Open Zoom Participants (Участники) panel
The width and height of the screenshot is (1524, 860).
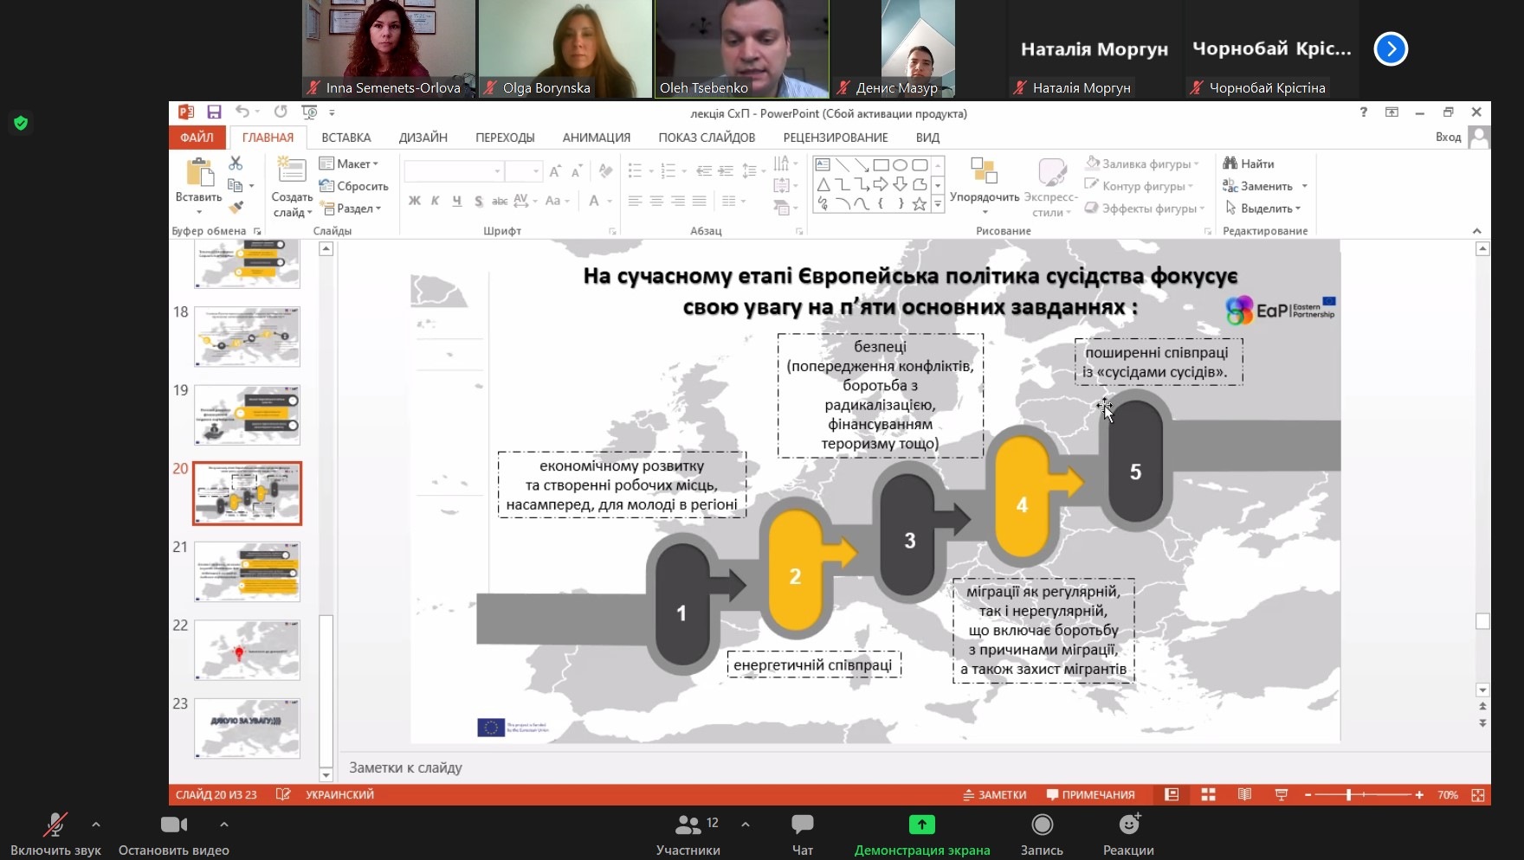688,834
